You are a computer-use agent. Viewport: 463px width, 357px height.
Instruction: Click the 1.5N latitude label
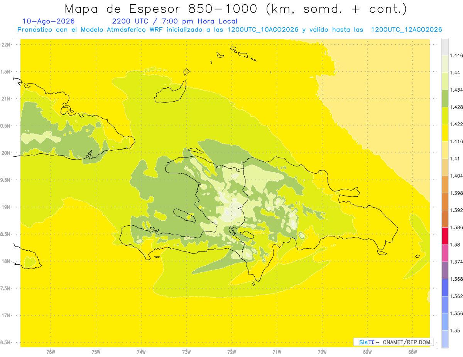tap(6, 72)
